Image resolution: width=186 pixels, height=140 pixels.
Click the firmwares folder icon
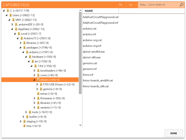coord(38,98)
